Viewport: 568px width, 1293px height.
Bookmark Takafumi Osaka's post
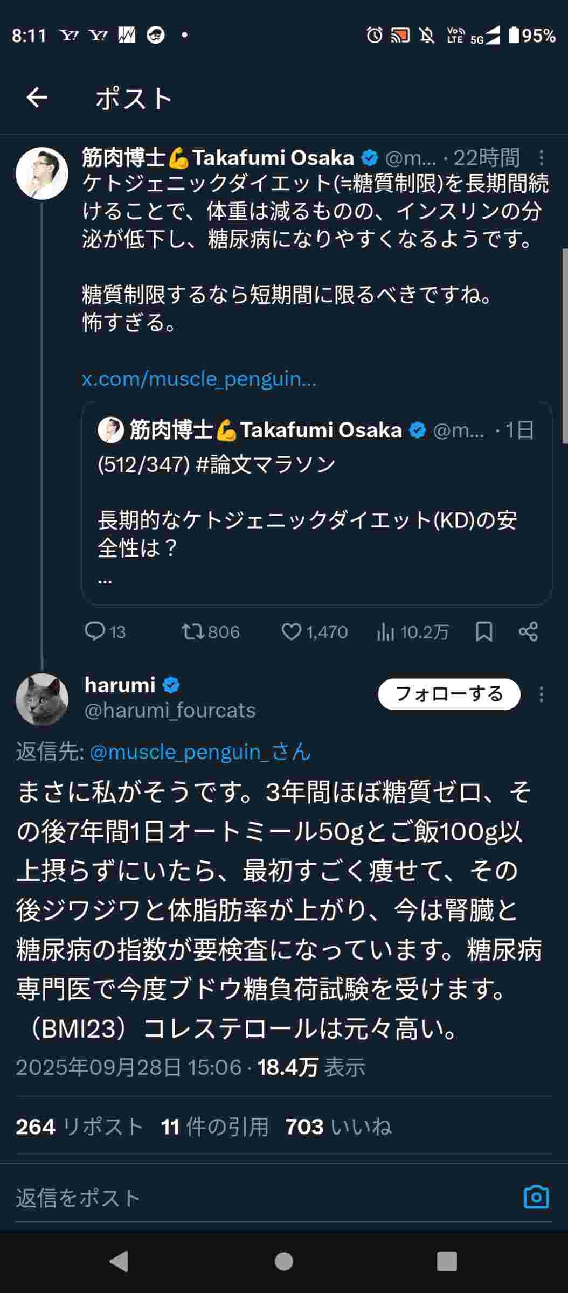pyautogui.click(x=484, y=631)
